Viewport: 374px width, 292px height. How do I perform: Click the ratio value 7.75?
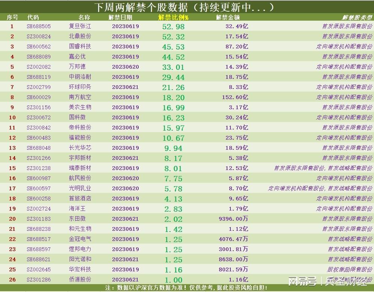(173, 179)
